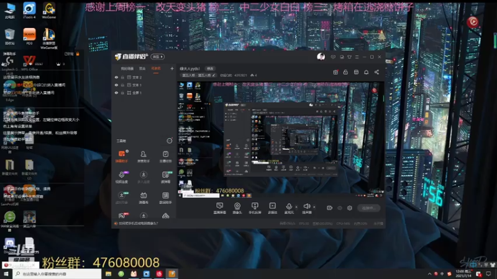The width and height of the screenshot is (497, 279).
Task: Expand microphone options arrow
Action: coord(296,207)
